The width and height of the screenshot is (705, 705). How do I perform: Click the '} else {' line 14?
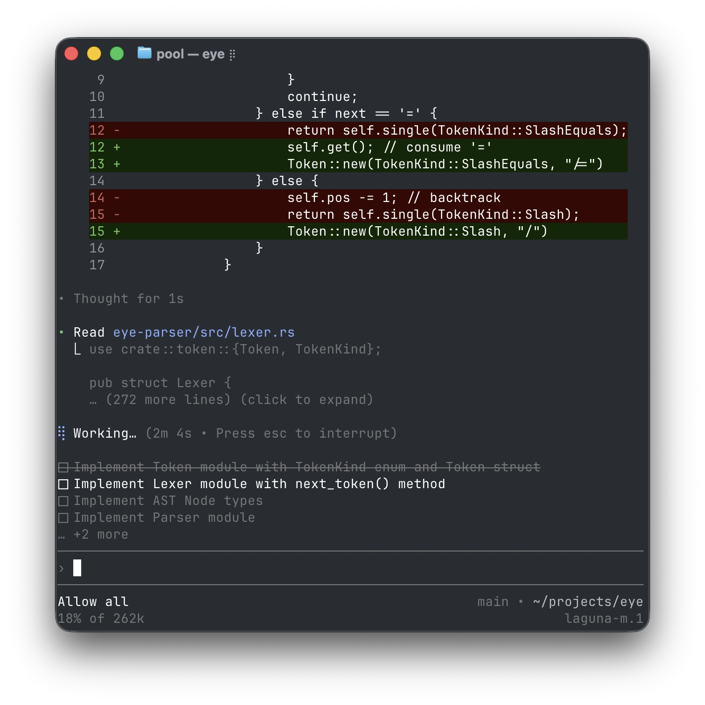click(287, 181)
